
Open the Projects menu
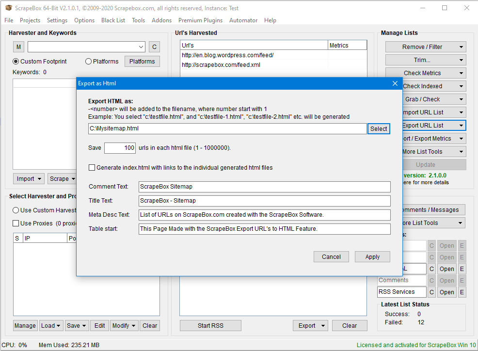coord(30,20)
